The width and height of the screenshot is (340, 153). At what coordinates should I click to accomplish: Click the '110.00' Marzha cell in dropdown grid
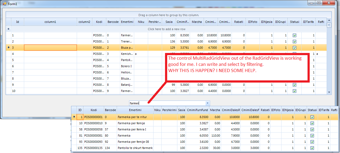(215, 136)
